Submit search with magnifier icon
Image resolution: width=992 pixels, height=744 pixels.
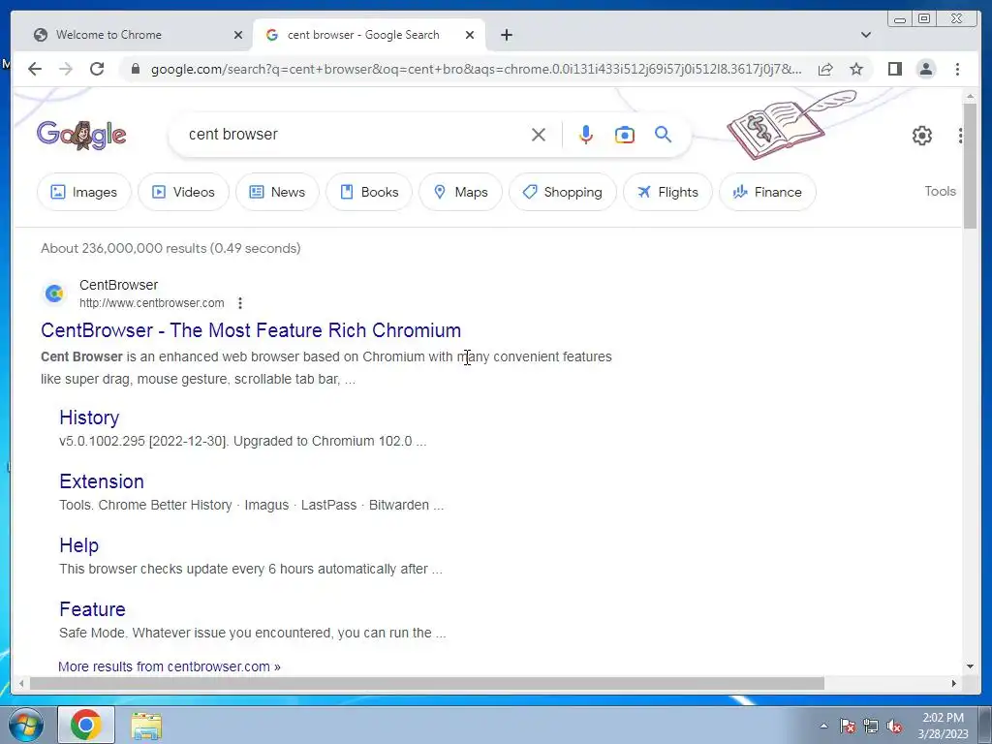pos(663,134)
